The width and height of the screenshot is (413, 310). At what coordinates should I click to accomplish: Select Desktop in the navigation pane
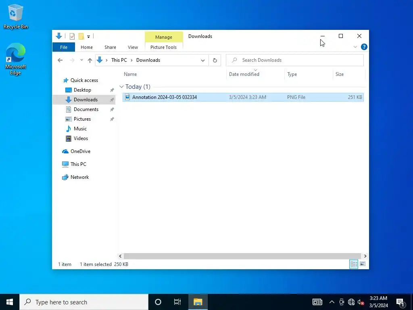coord(82,90)
